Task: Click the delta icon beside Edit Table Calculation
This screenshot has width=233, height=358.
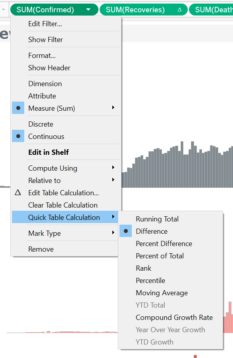Action: tap(18, 193)
